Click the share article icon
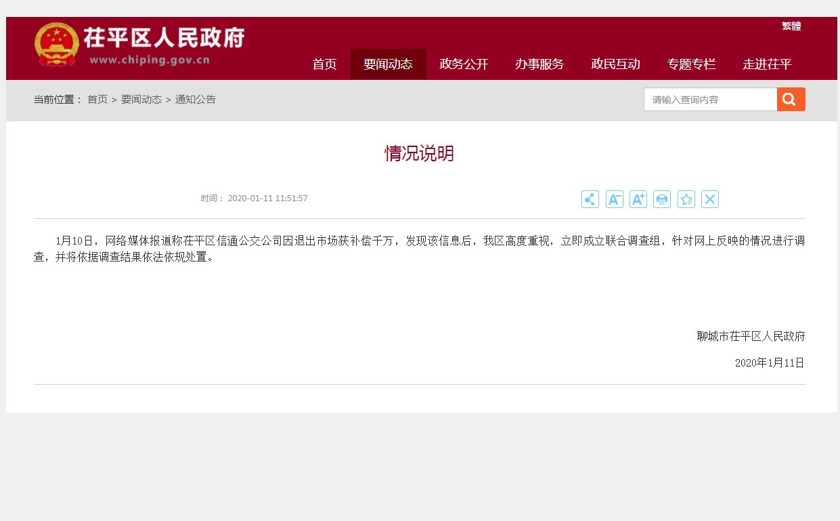 pos(590,199)
